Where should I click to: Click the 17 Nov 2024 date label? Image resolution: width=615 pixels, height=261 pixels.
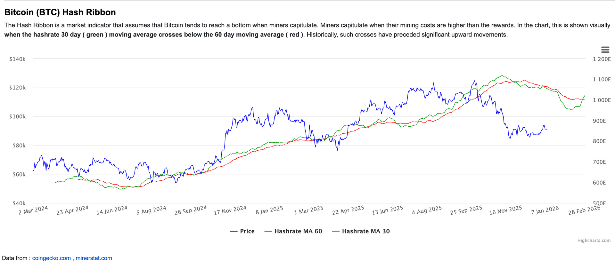tap(230, 210)
